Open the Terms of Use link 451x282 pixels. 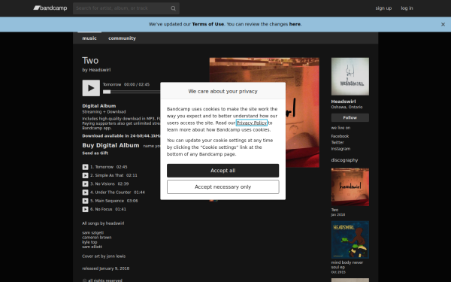coord(208,24)
